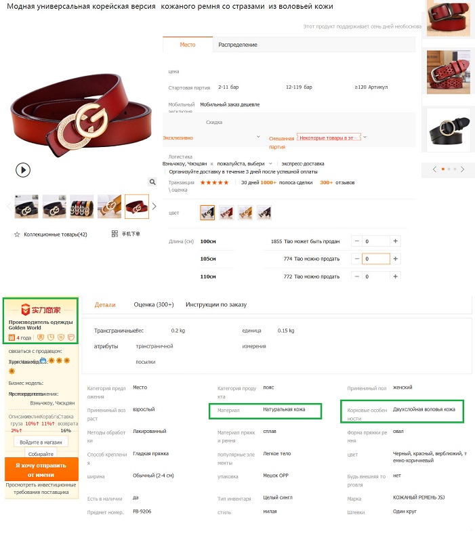
Task: Go to previous recommended item in side carousel
Action: [x=434, y=169]
